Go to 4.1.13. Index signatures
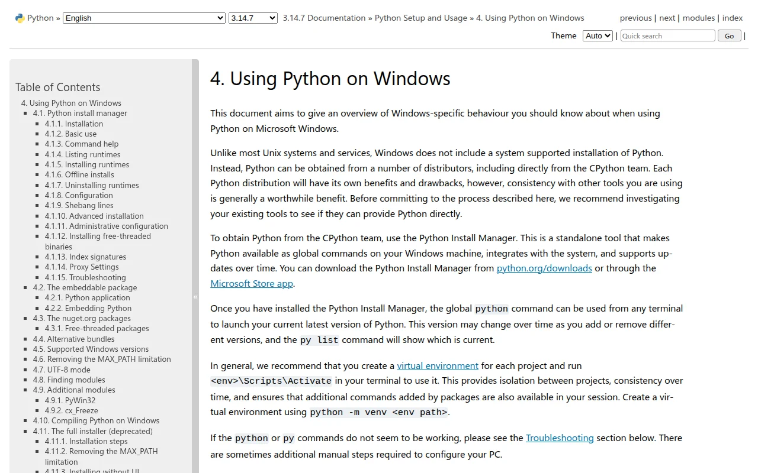 (85, 257)
